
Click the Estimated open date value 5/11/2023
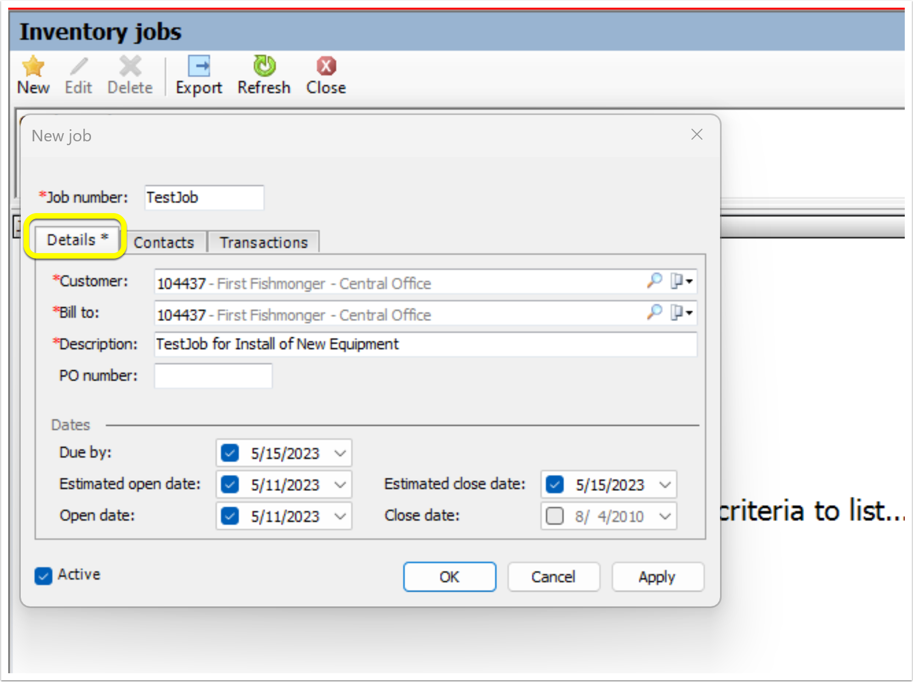(x=285, y=485)
